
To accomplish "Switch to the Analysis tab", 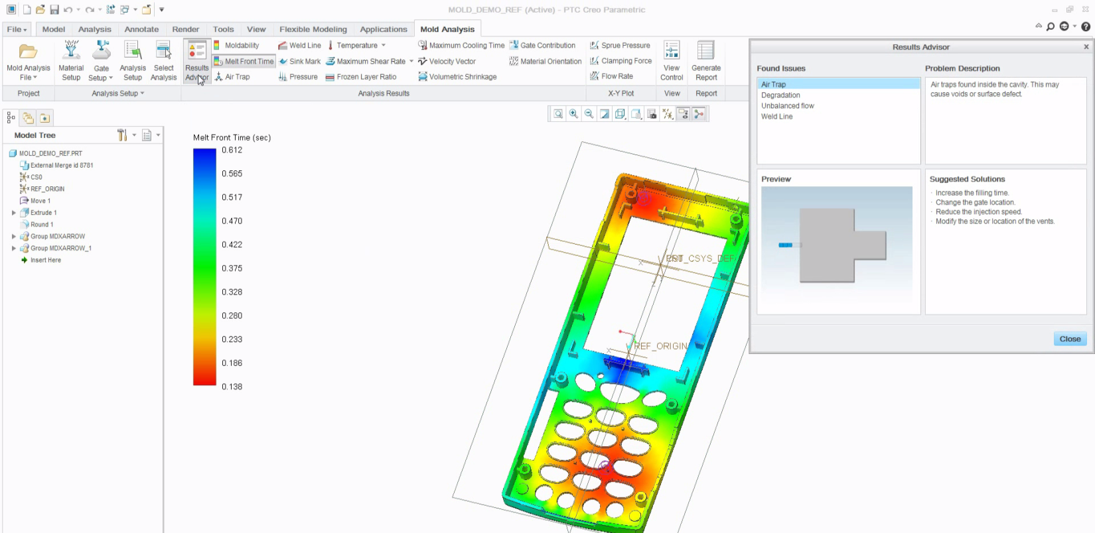I will click(95, 29).
